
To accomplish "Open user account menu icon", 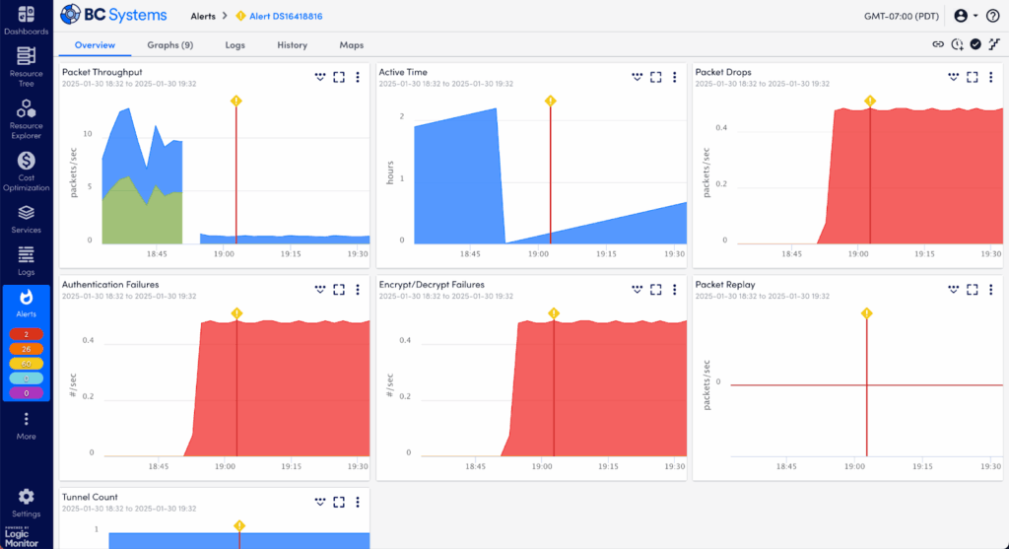I will [x=960, y=16].
